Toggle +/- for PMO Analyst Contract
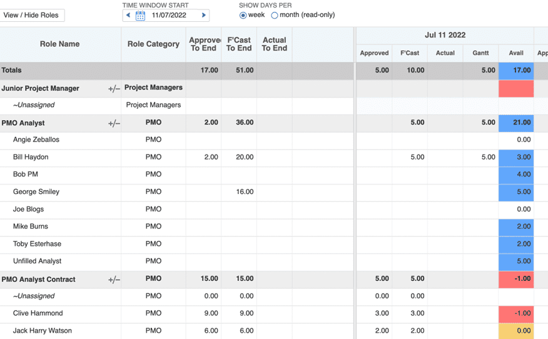This screenshot has height=339, width=548. pos(114,280)
